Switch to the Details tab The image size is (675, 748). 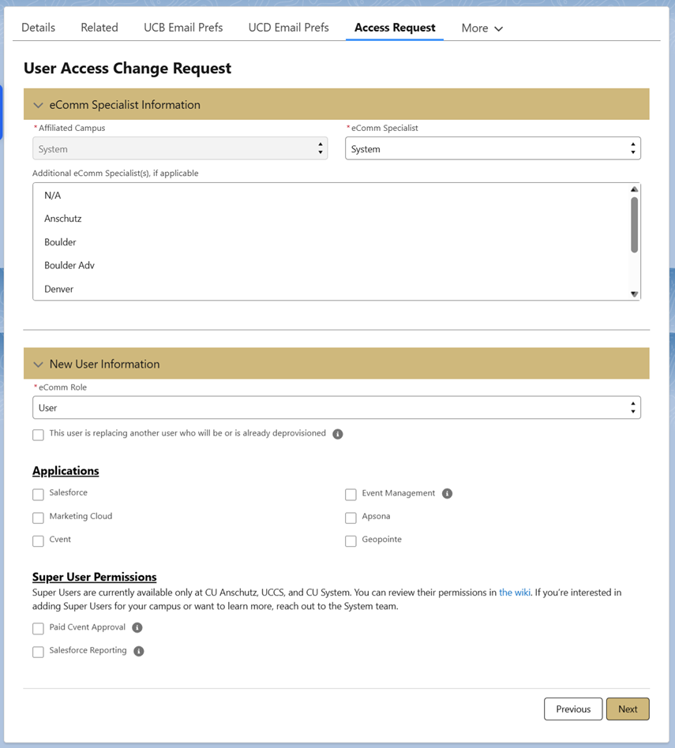pyautogui.click(x=38, y=28)
